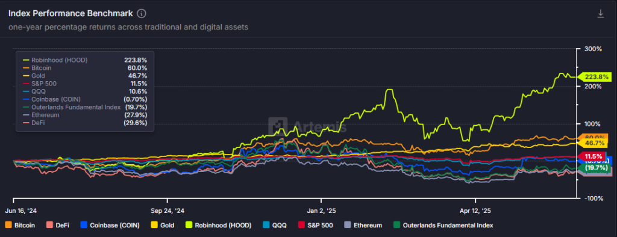Click the Index Performance Benchmark title
Viewport: 617px width, 237px height.
pyautogui.click(x=71, y=13)
